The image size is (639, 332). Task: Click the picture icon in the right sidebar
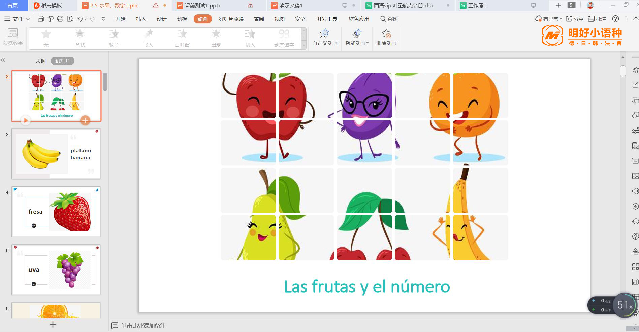[x=635, y=176]
